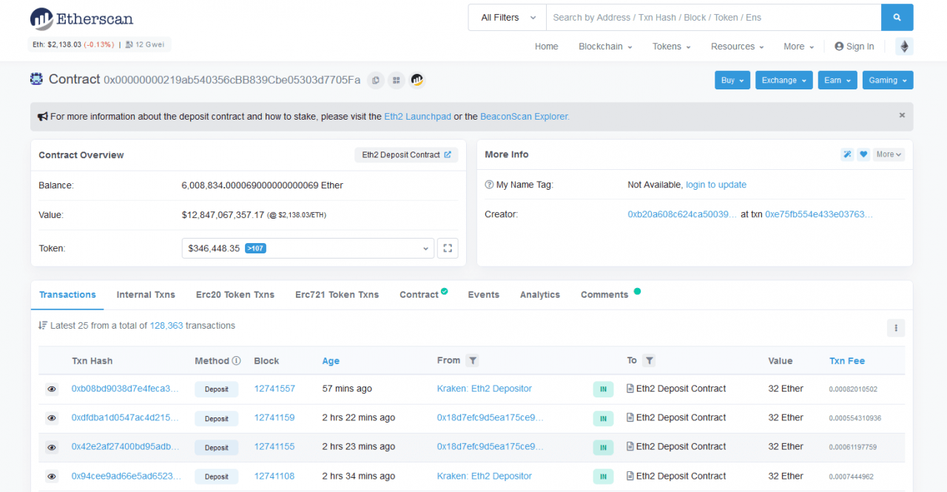Click the filter icon next to To column
This screenshot has height=492, width=947.
point(649,361)
